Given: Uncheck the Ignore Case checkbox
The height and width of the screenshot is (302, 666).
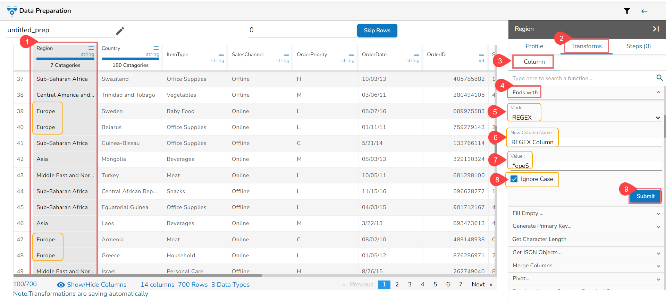Looking at the screenshot, I should 514,179.
